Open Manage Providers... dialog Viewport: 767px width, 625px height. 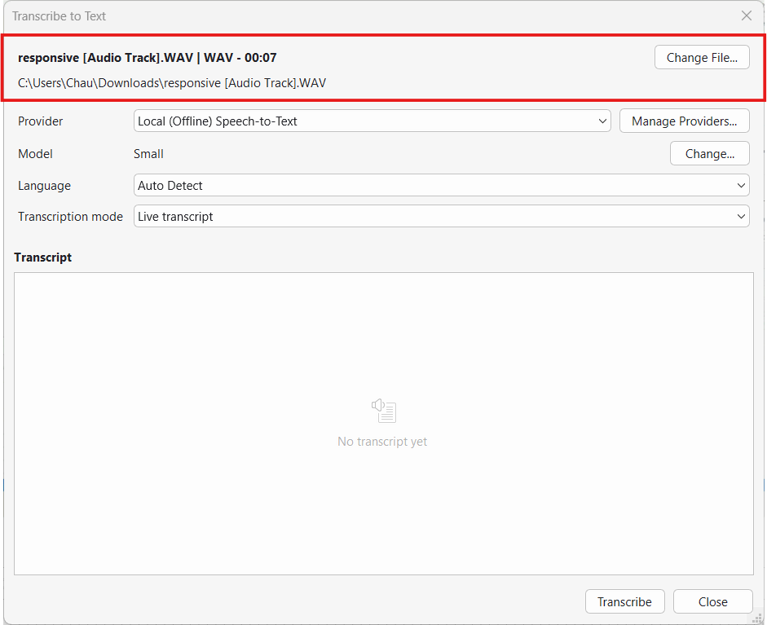coord(685,121)
